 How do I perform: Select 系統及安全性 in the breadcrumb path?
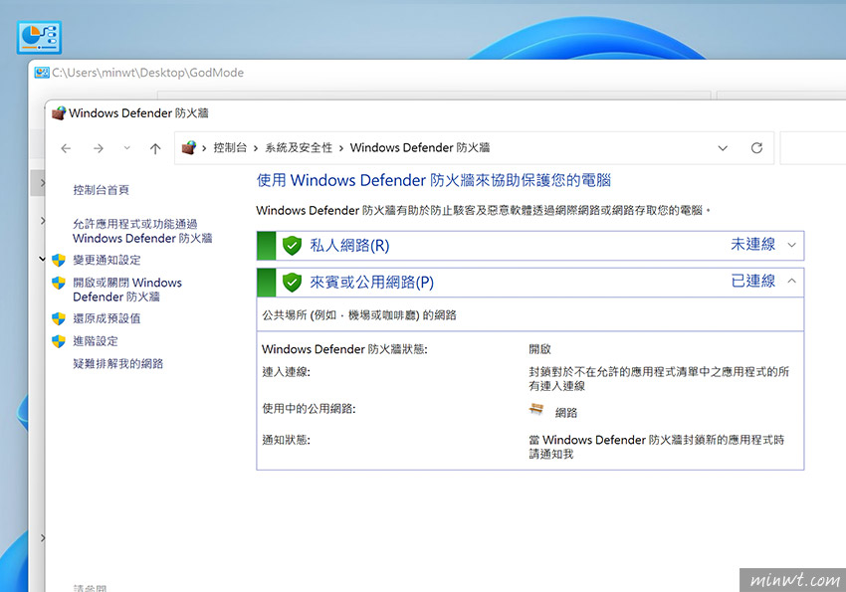pyautogui.click(x=299, y=147)
